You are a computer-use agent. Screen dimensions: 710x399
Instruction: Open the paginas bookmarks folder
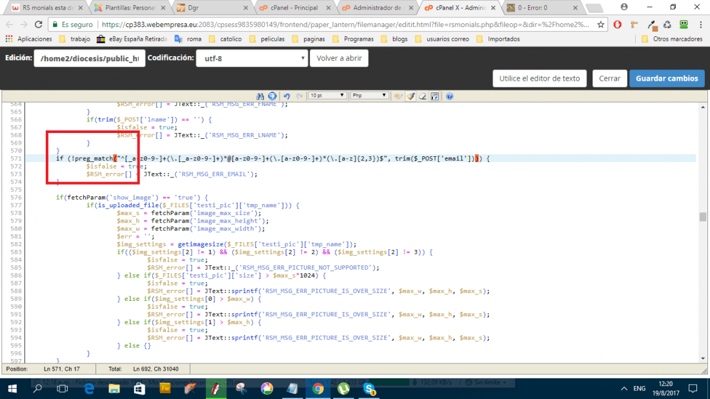coord(309,39)
